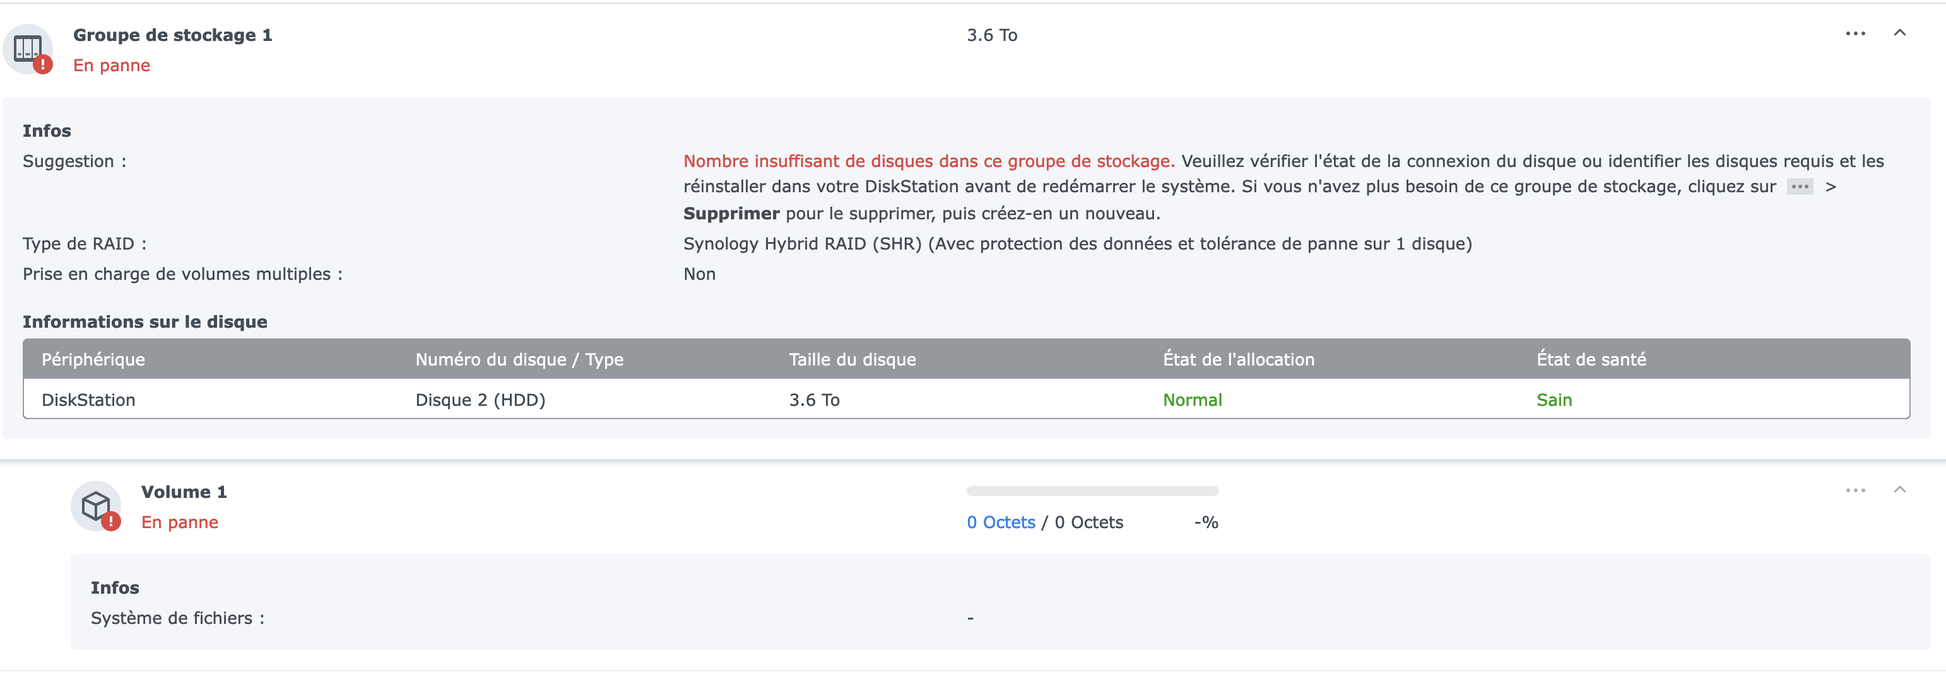Click the inline ellipsis icon in the suggestion text
Screen dimensions: 1946x692
1800,187
